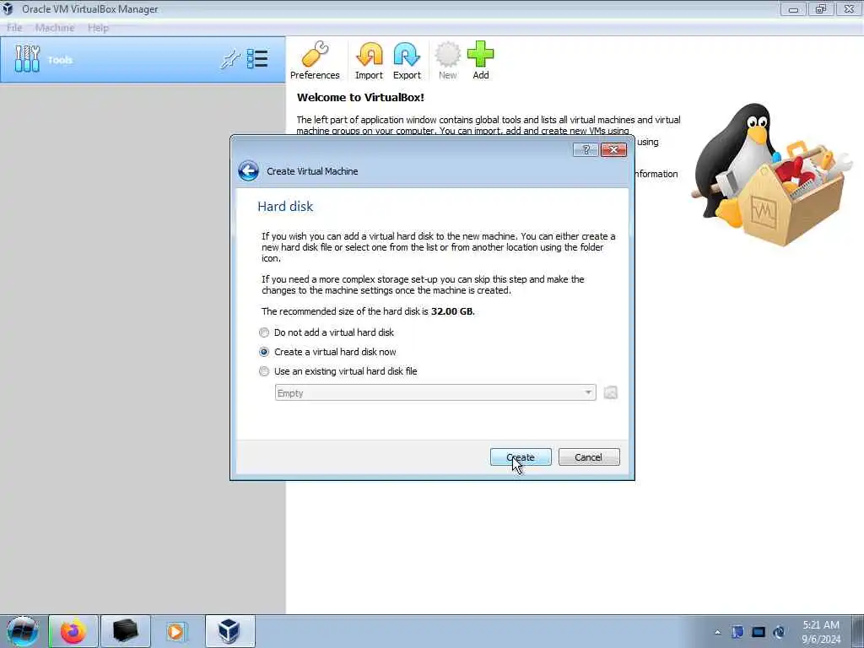Click the 'Hard disk' heading text
The height and width of the screenshot is (648, 864).
click(x=285, y=206)
